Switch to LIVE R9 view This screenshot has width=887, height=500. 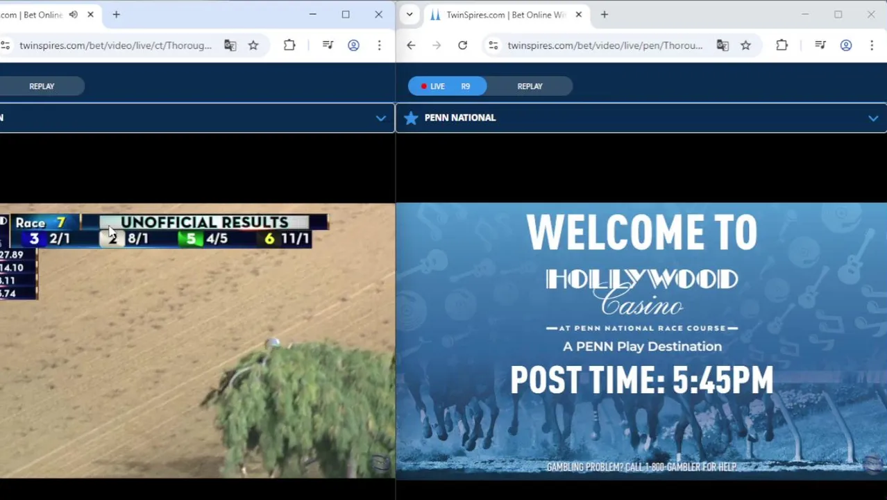pyautogui.click(x=447, y=86)
